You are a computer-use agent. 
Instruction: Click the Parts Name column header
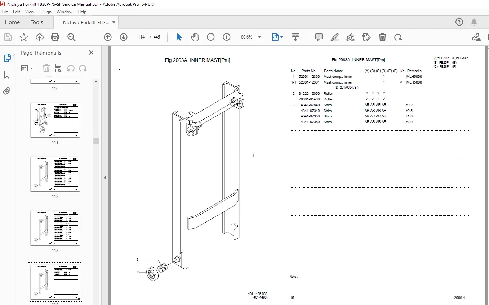tap(333, 71)
